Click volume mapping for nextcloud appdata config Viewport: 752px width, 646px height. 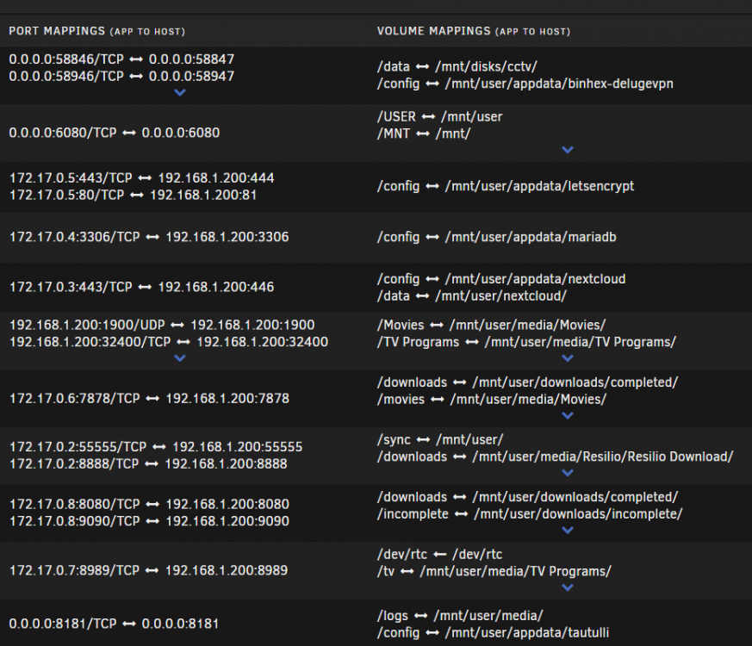click(x=501, y=279)
